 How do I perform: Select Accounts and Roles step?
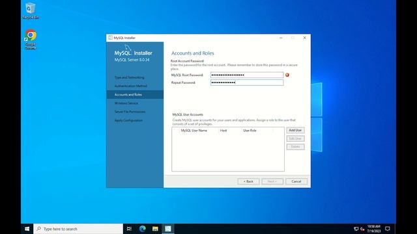[135, 94]
